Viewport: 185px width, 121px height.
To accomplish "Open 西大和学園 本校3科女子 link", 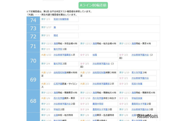I will 98,98.
